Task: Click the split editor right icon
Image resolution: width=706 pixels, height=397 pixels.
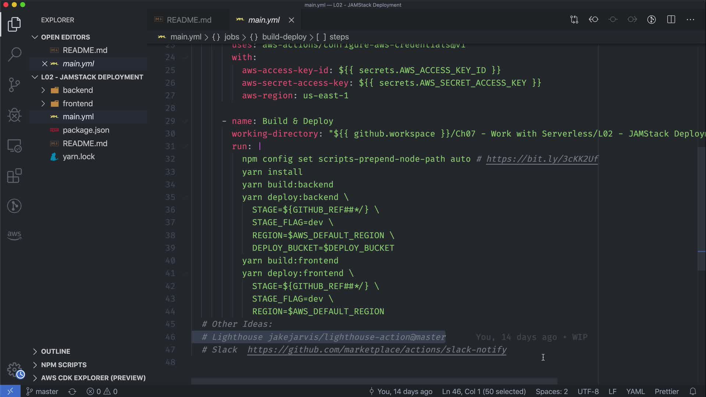Action: coord(671,19)
